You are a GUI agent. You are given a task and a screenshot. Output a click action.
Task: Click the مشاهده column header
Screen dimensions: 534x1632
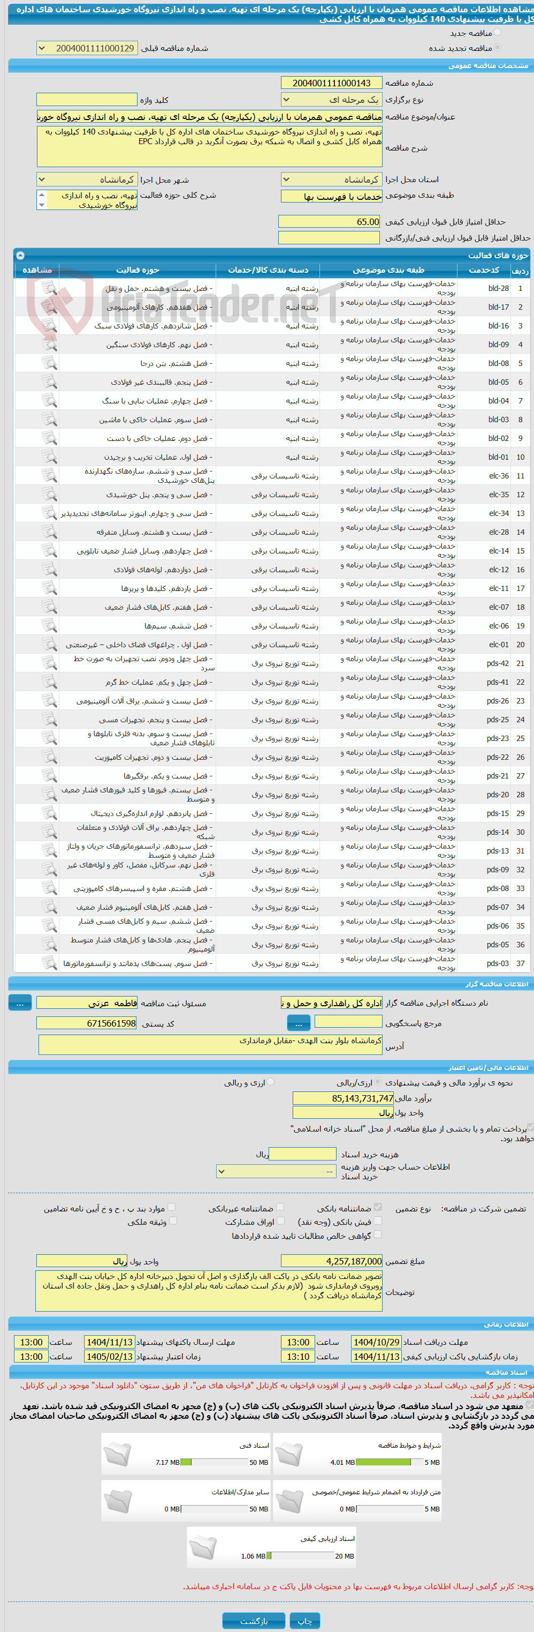click(x=37, y=270)
